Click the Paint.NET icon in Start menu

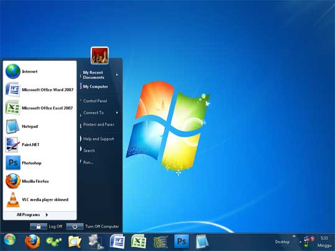click(12, 145)
